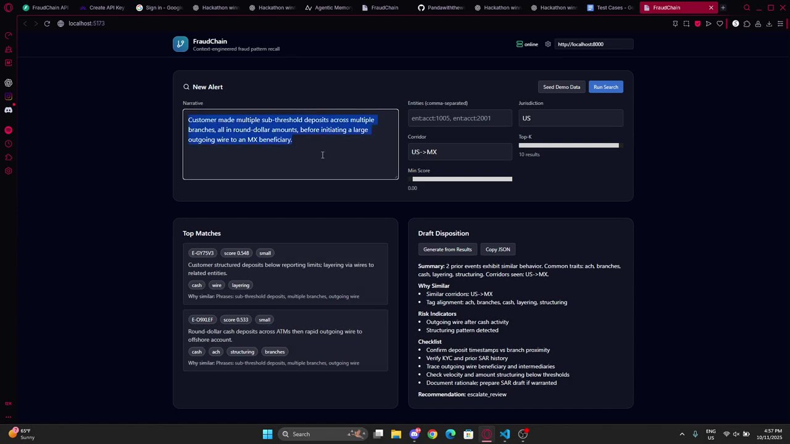Go back with the browser back arrow
790x444 pixels.
tap(25, 23)
